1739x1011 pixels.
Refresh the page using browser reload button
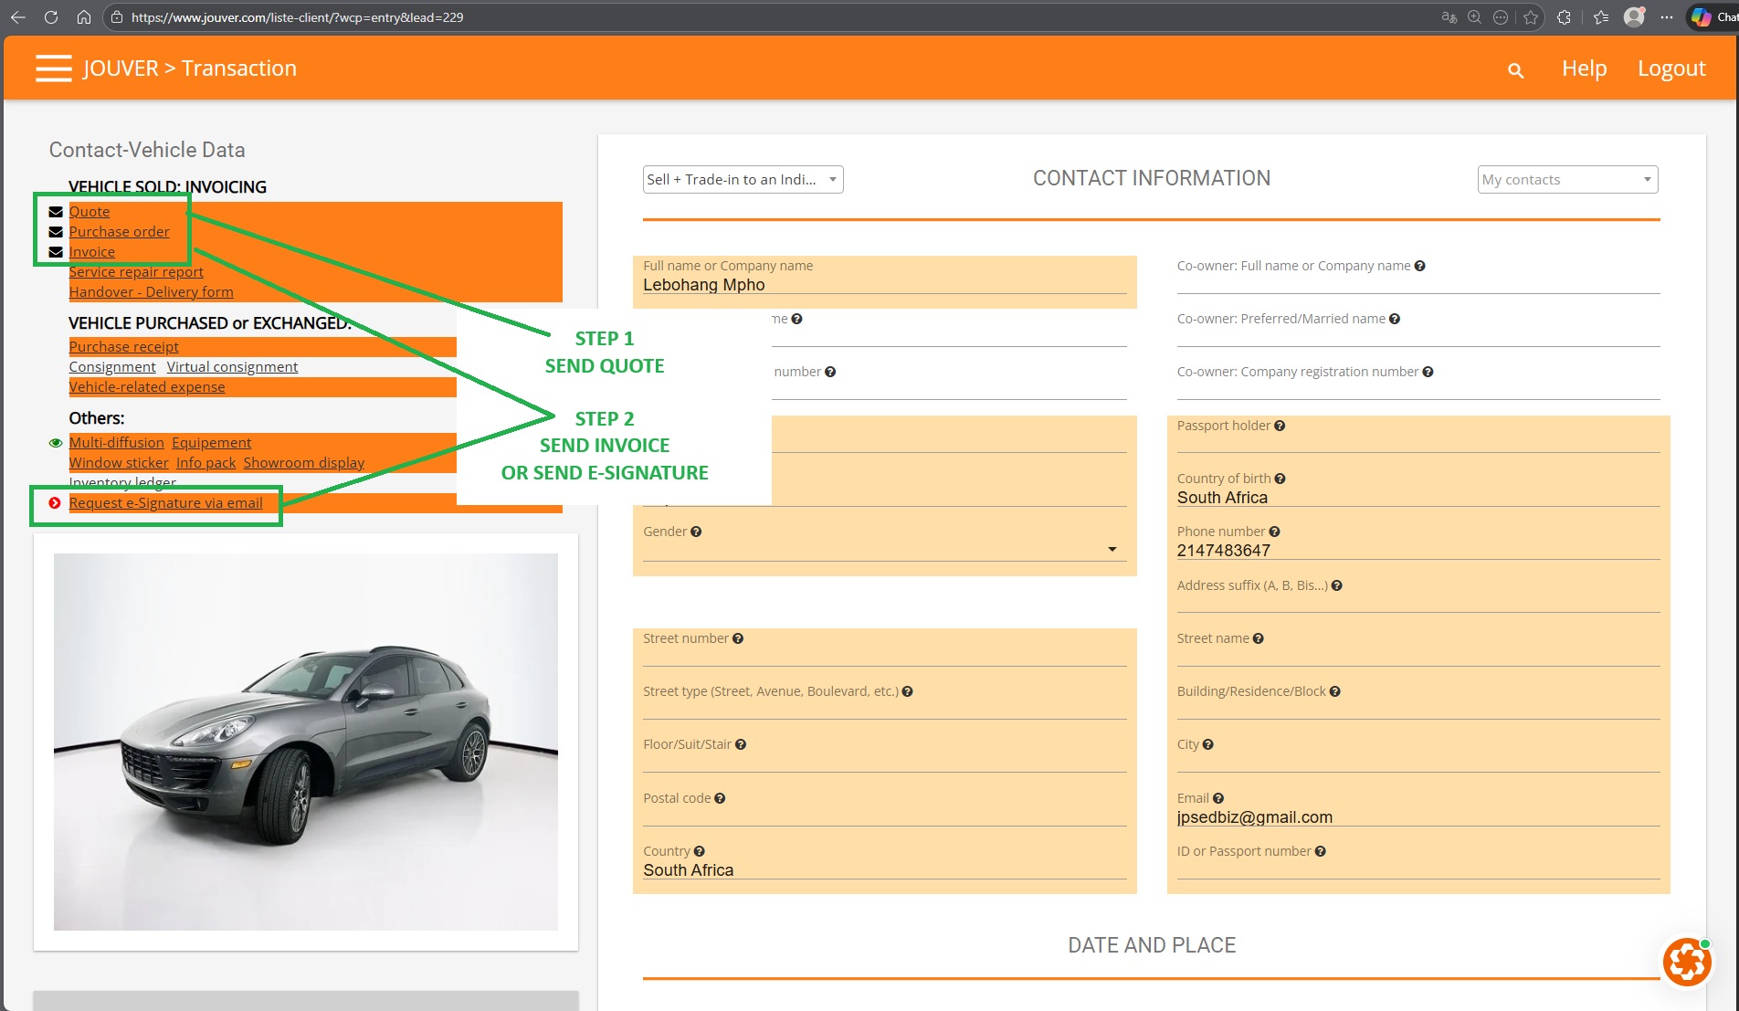pyautogui.click(x=51, y=17)
